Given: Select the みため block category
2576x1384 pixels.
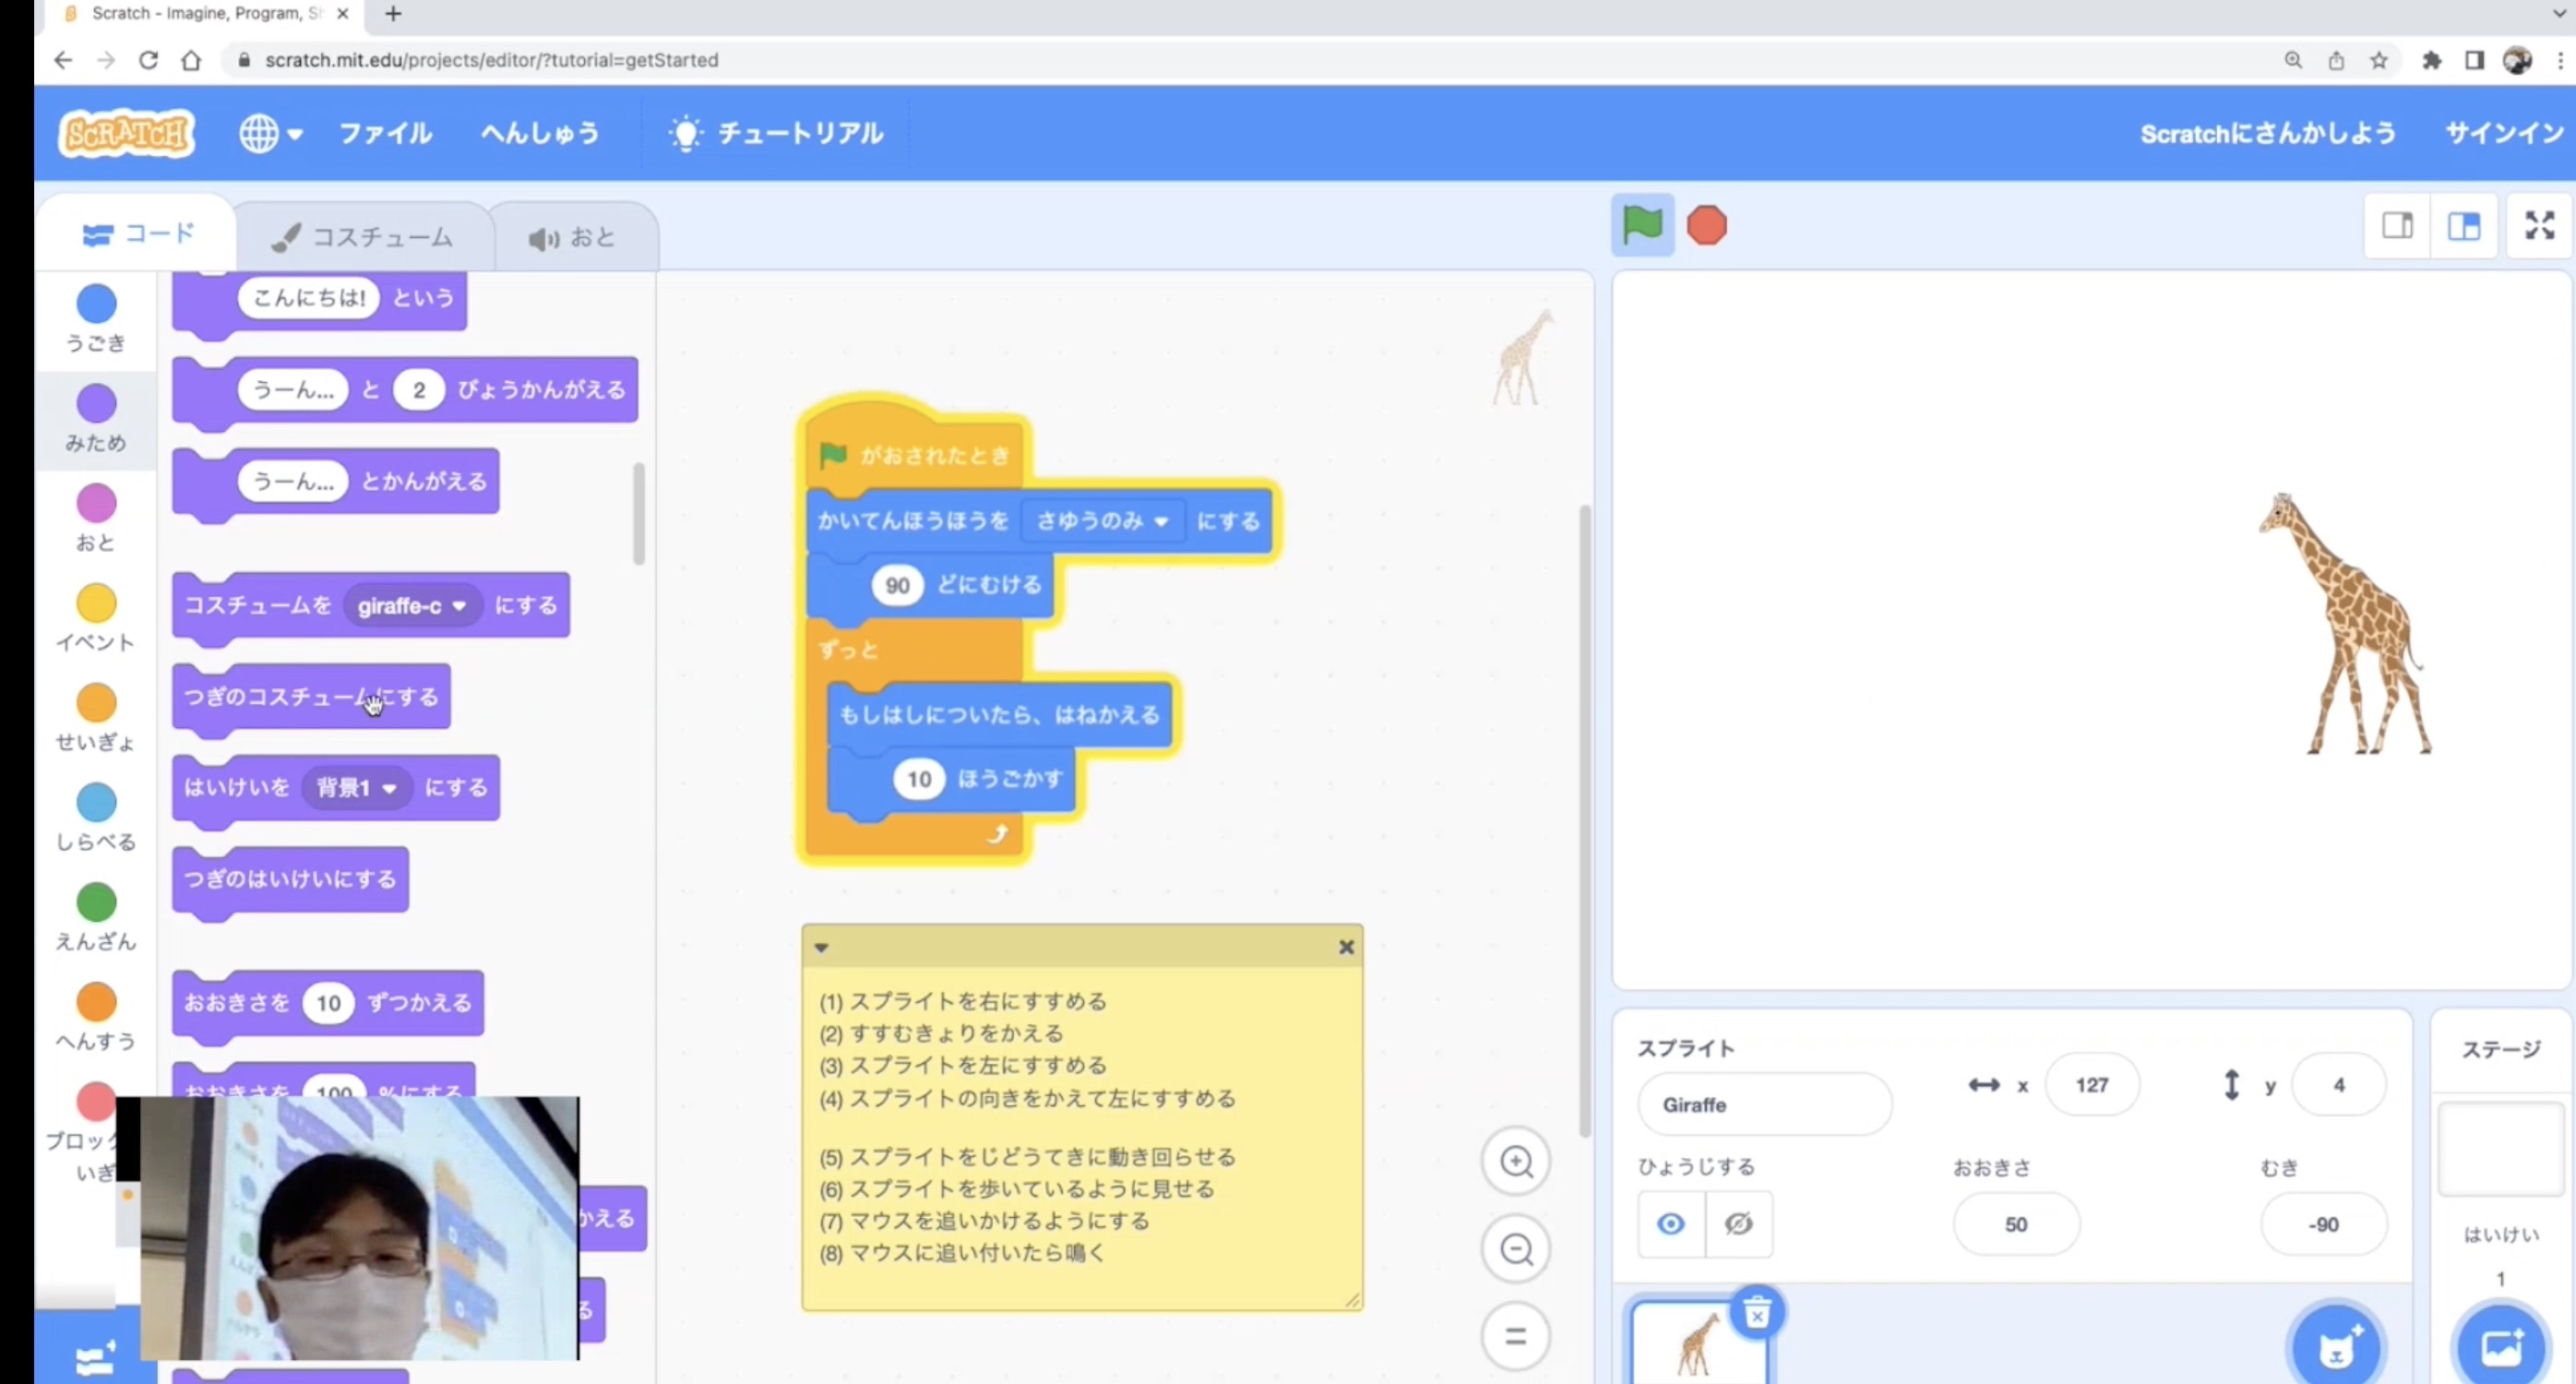Looking at the screenshot, I should (x=96, y=419).
